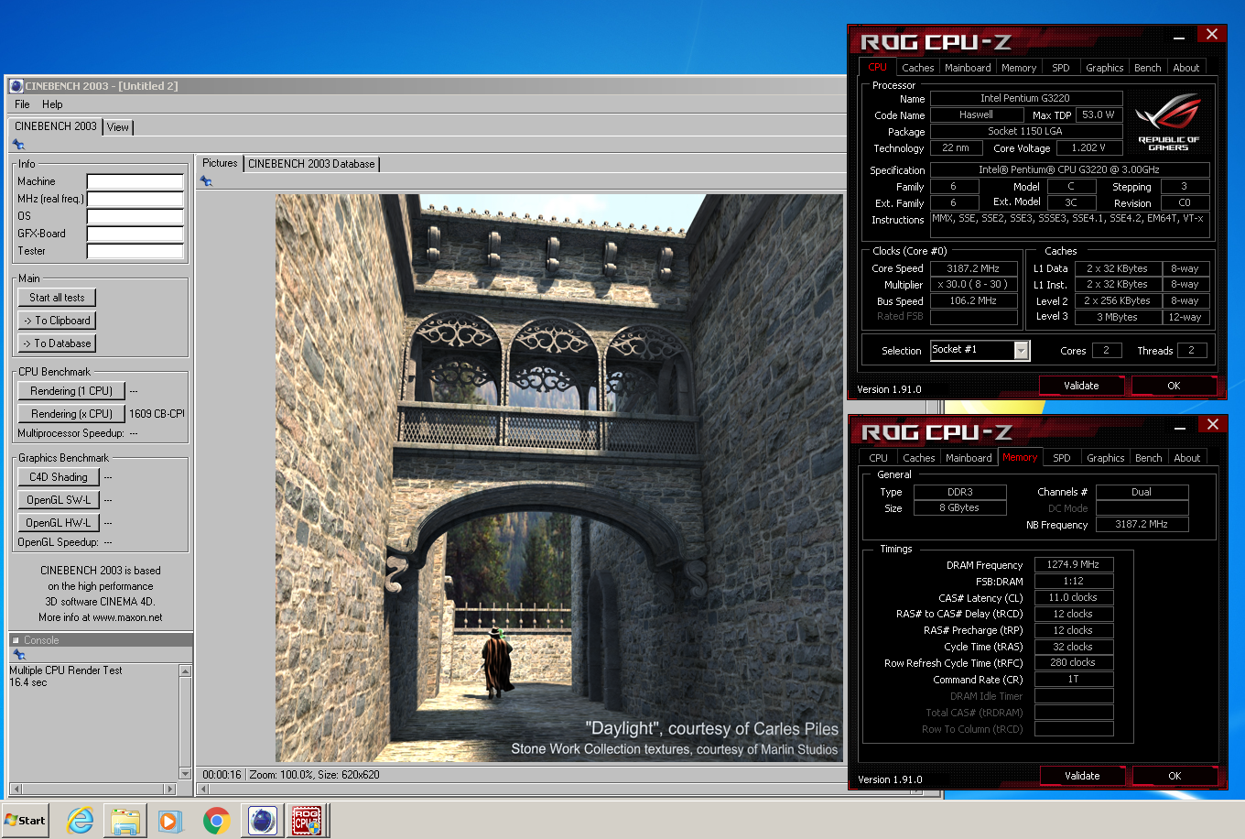Click the Republic of Gamers logo

pyautogui.click(x=1168, y=122)
